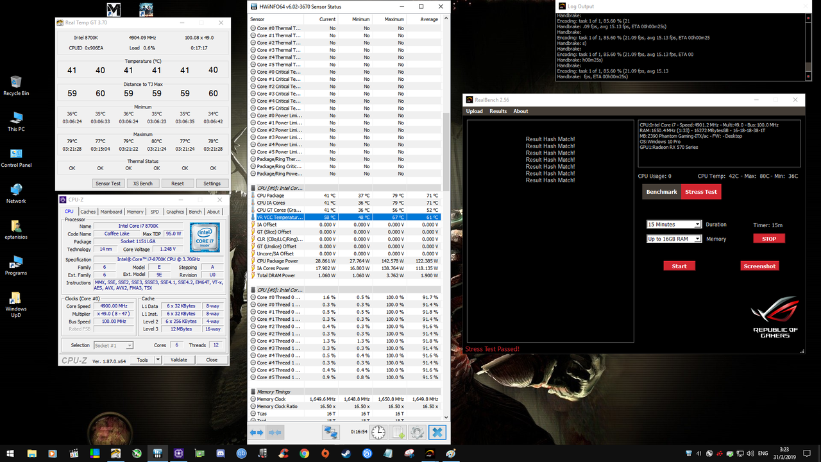Select CPU Package Power row in HWiNFO
Image resolution: width=821 pixels, height=462 pixels.
pyautogui.click(x=344, y=261)
